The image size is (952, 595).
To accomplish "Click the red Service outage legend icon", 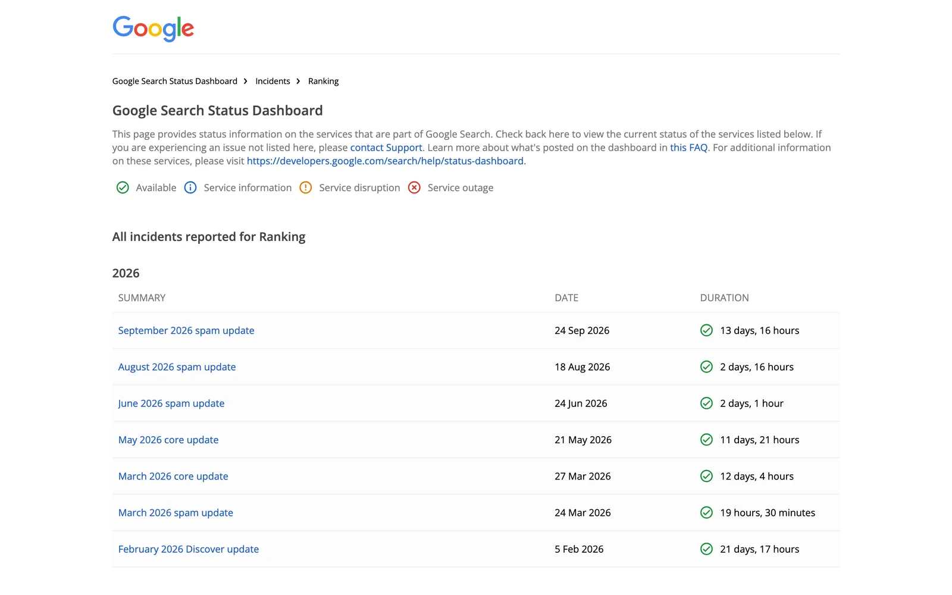I will click(414, 187).
